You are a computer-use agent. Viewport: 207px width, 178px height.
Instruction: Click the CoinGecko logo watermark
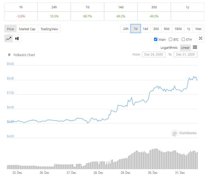point(184,133)
